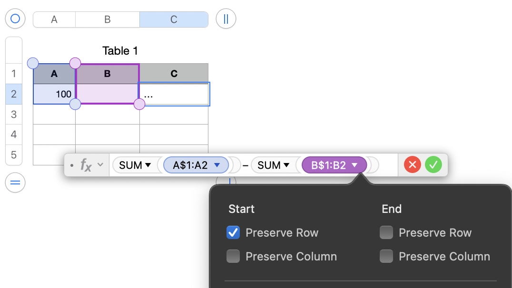Select column tab B at top
512x288 pixels.
pos(108,19)
